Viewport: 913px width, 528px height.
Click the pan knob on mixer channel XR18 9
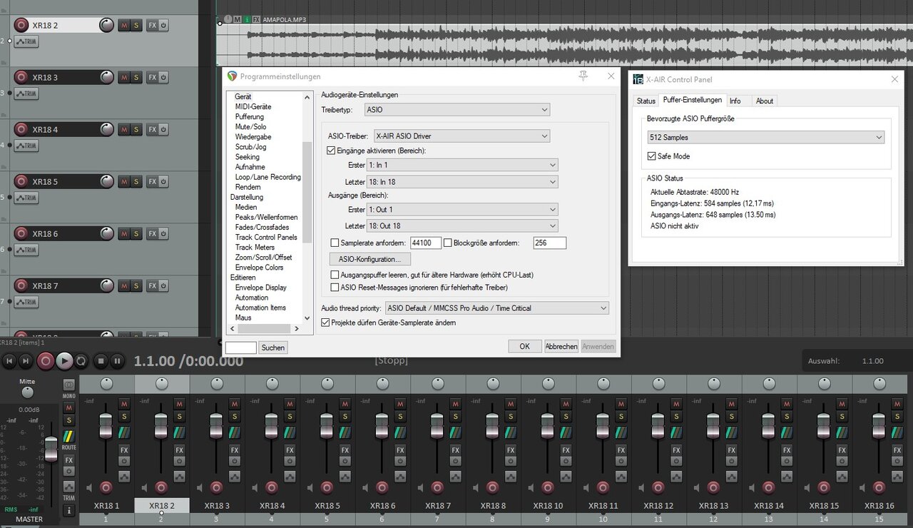point(548,384)
